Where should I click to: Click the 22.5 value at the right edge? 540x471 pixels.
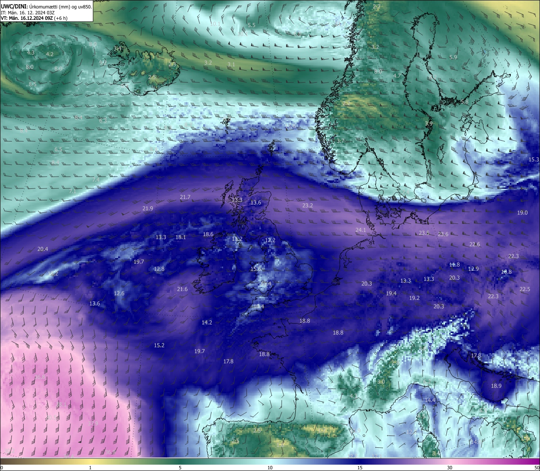click(525, 289)
